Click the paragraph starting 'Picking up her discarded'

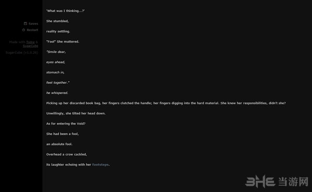click(x=166, y=103)
